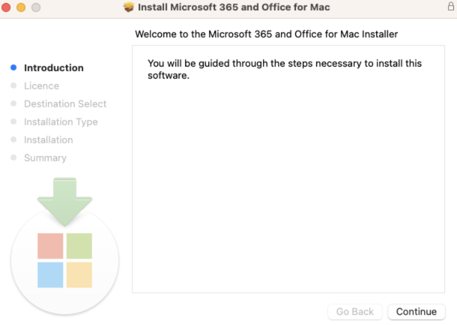The height and width of the screenshot is (325, 457).
Task: Select the Licence step in sidebar
Action: click(42, 86)
